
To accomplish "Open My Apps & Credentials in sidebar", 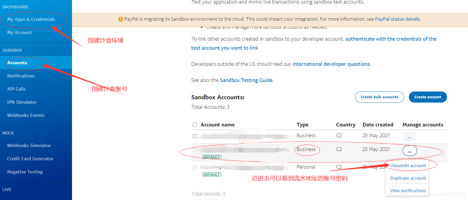I will pyautogui.click(x=31, y=19).
